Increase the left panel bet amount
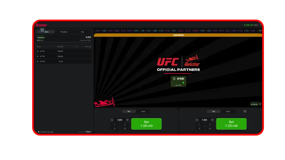The height and width of the screenshot is (160, 285). pyautogui.click(x=127, y=120)
